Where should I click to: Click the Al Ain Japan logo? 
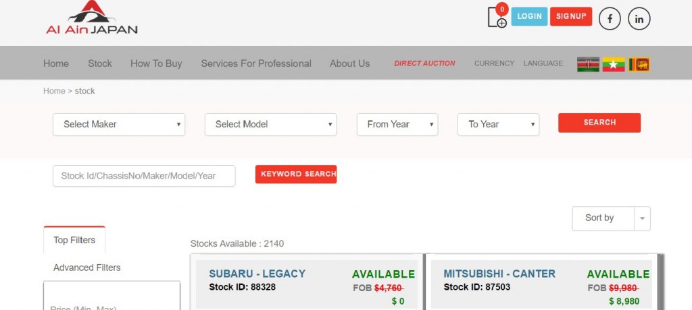(x=92, y=17)
